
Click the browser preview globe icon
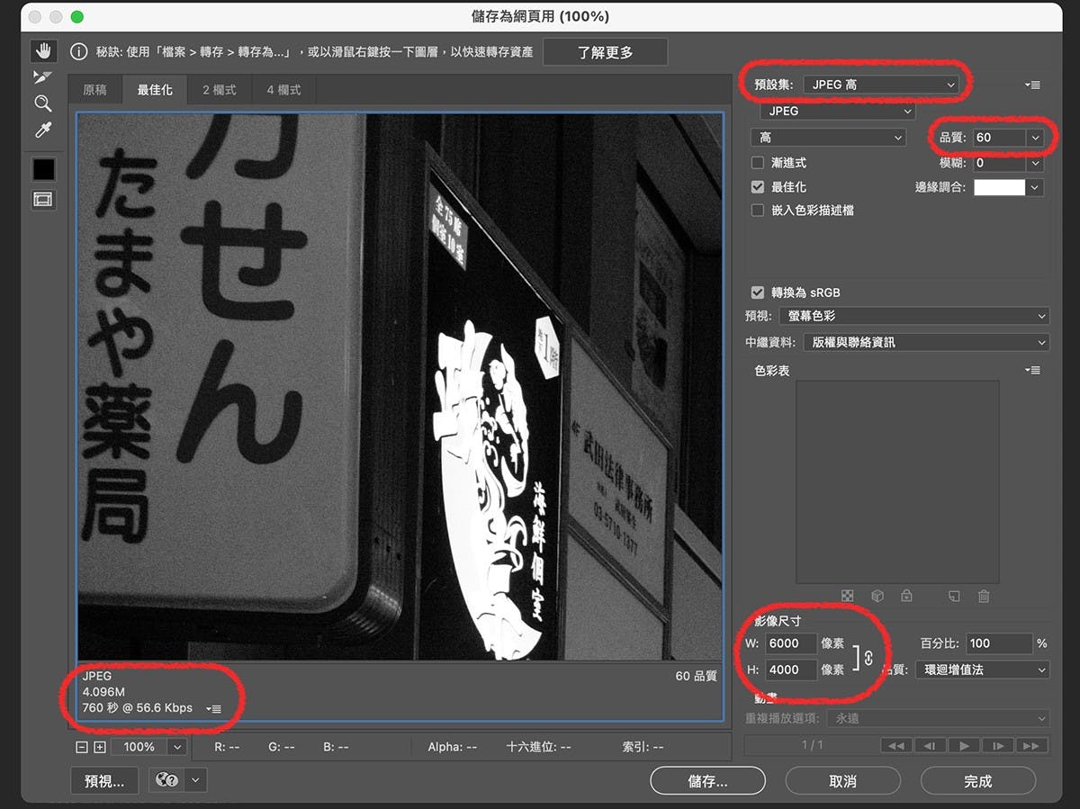tap(167, 781)
